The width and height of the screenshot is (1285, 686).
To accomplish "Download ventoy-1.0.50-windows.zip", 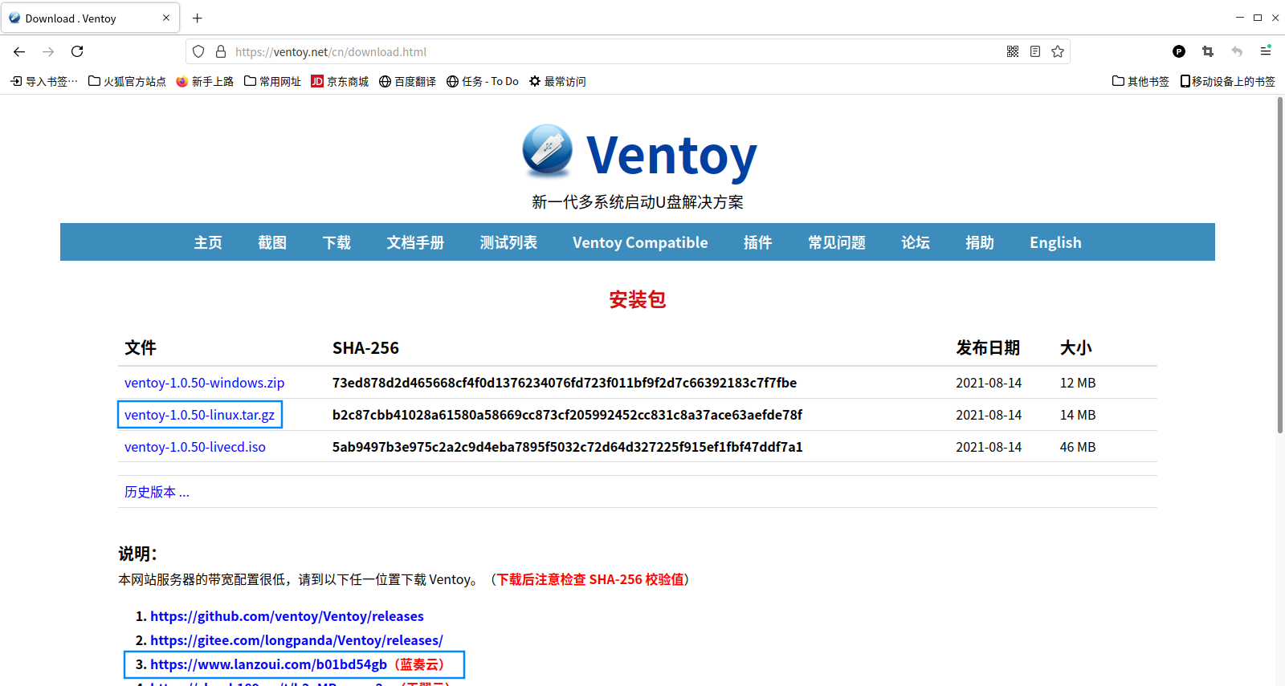I will (204, 383).
